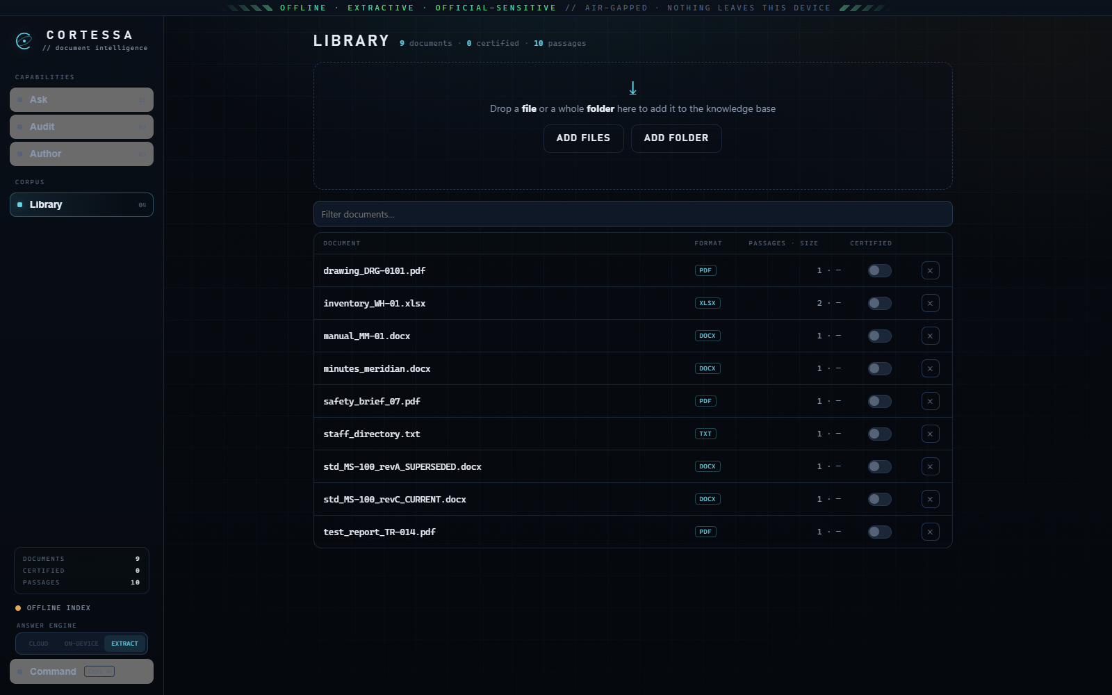Toggle certified for drawing_DRG-0101.pdf
Viewport: 1112px width, 695px height.
pos(879,270)
